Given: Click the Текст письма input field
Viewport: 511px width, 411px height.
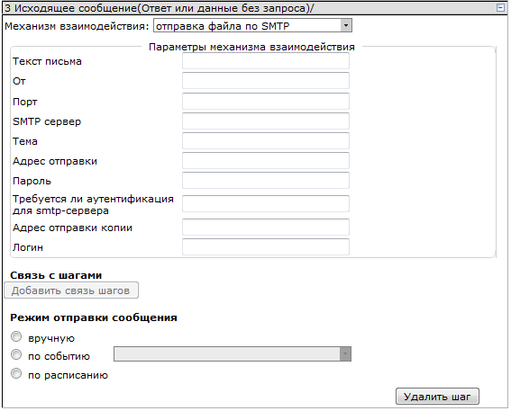Looking at the screenshot, I should click(x=266, y=61).
